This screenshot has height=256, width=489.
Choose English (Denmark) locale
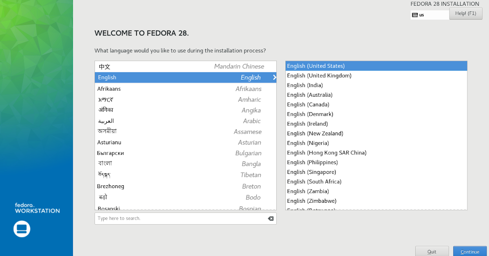pyautogui.click(x=376, y=114)
